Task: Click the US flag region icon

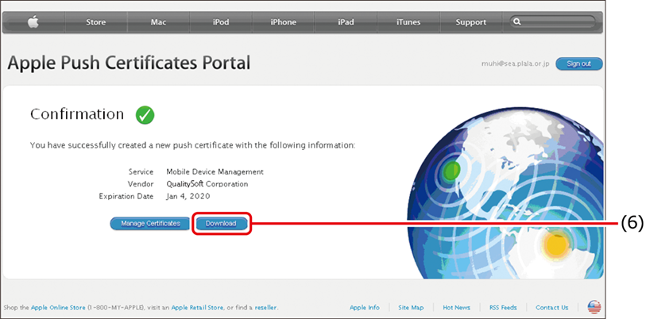Action: (594, 307)
